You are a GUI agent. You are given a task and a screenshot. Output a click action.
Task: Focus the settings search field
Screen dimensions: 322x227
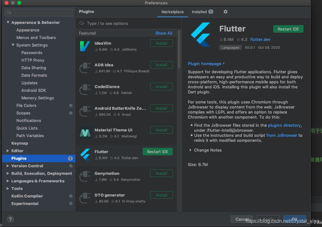click(x=39, y=13)
